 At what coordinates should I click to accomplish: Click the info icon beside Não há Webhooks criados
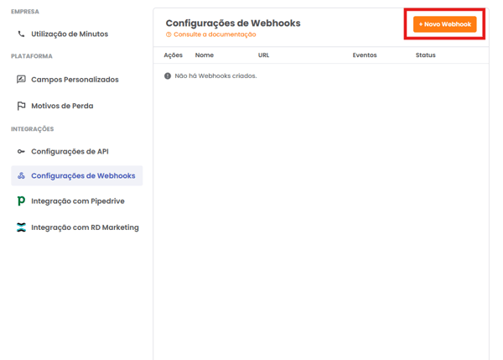point(168,76)
